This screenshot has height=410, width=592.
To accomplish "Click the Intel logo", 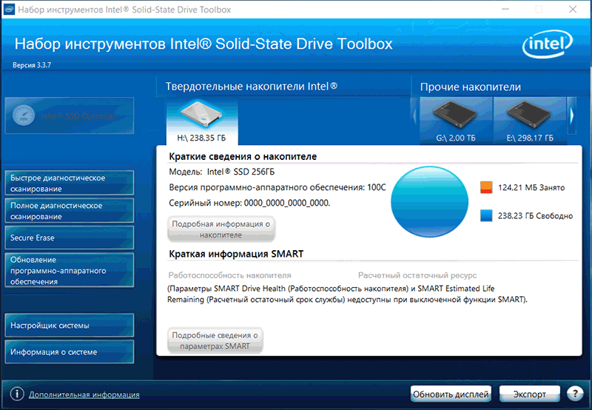I will (x=548, y=44).
